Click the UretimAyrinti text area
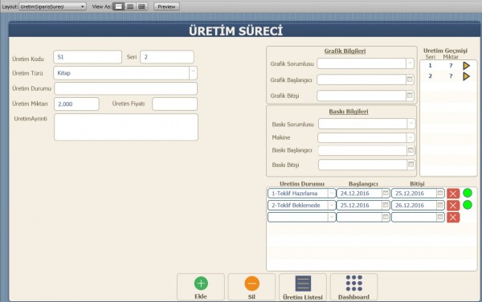Viewport: 482px width, 302px height. (126, 127)
